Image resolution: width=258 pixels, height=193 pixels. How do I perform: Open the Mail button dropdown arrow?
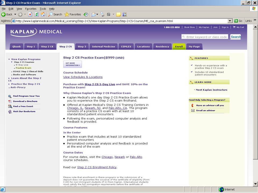point(97,14)
